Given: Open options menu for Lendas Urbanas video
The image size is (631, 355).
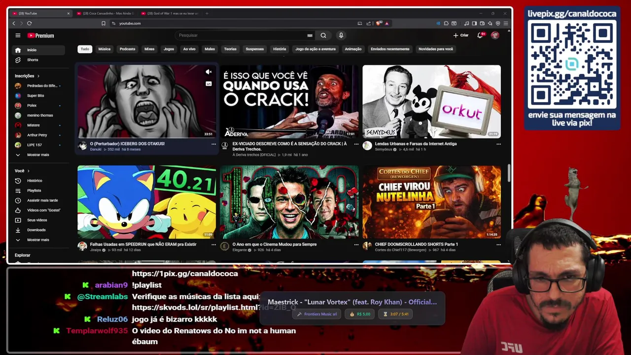Looking at the screenshot, I should (x=498, y=144).
